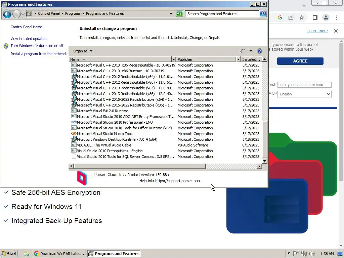Click the search magnifier icon in Programs and Features
344x258 pixels.
coord(263,14)
